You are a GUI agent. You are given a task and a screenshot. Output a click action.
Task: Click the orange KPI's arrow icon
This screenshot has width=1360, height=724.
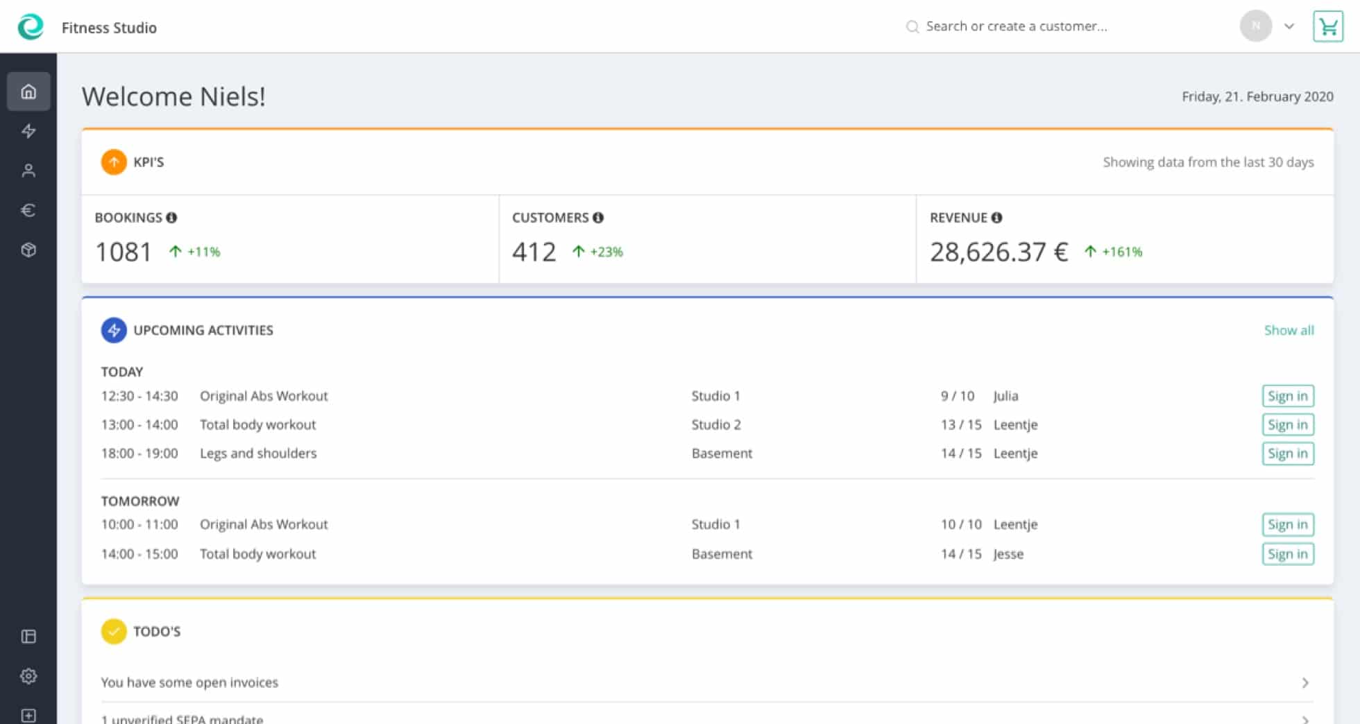coord(114,162)
